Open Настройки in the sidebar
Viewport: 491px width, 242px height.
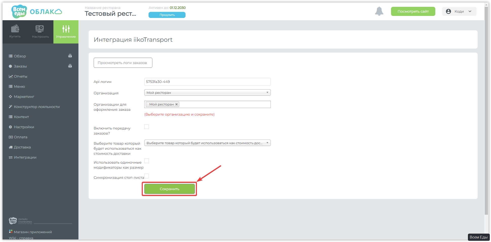pyautogui.click(x=24, y=127)
